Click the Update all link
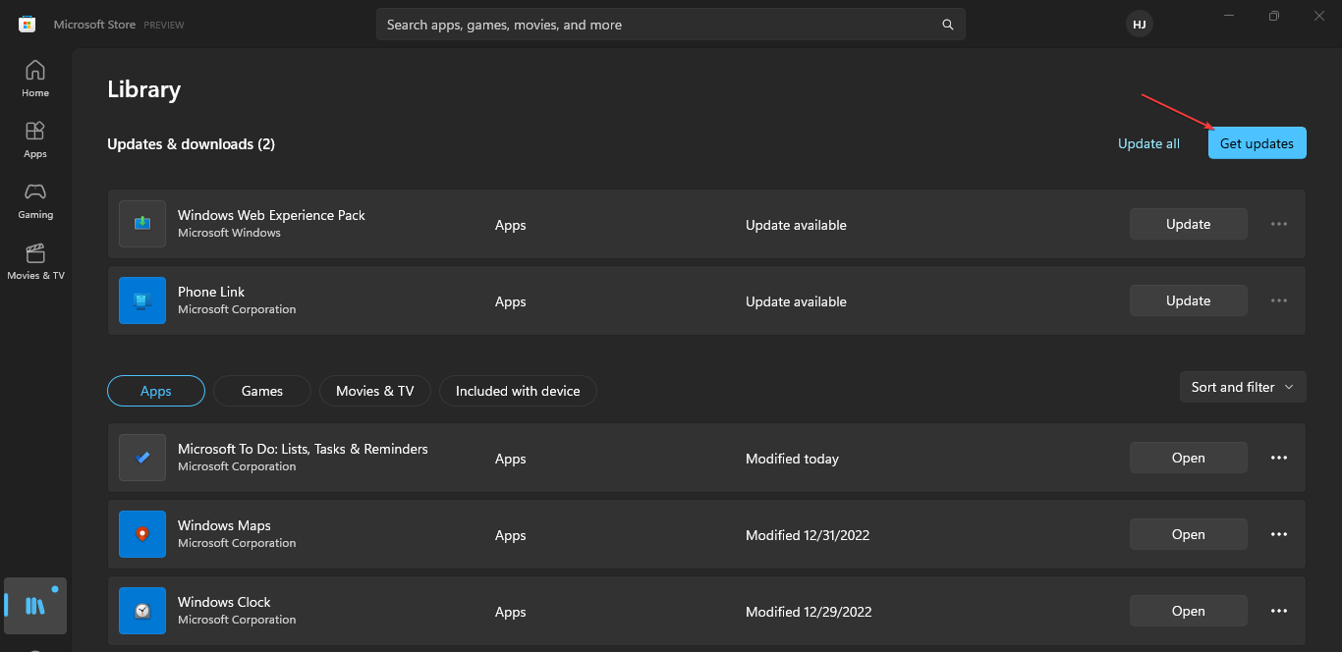Screen dimensions: 1342x652 [x=1148, y=142]
